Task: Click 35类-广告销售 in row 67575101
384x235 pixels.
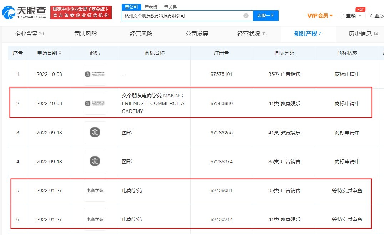Action: point(284,74)
